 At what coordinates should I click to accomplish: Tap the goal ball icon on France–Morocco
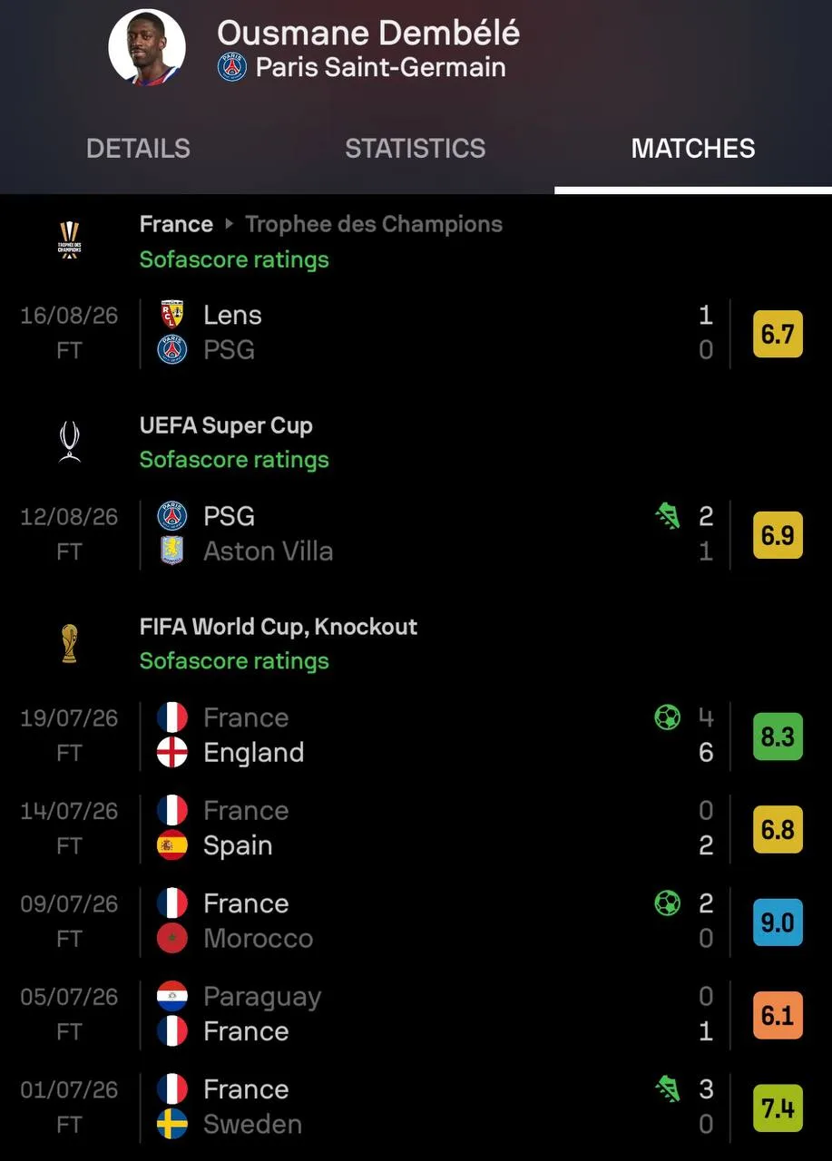click(x=668, y=903)
